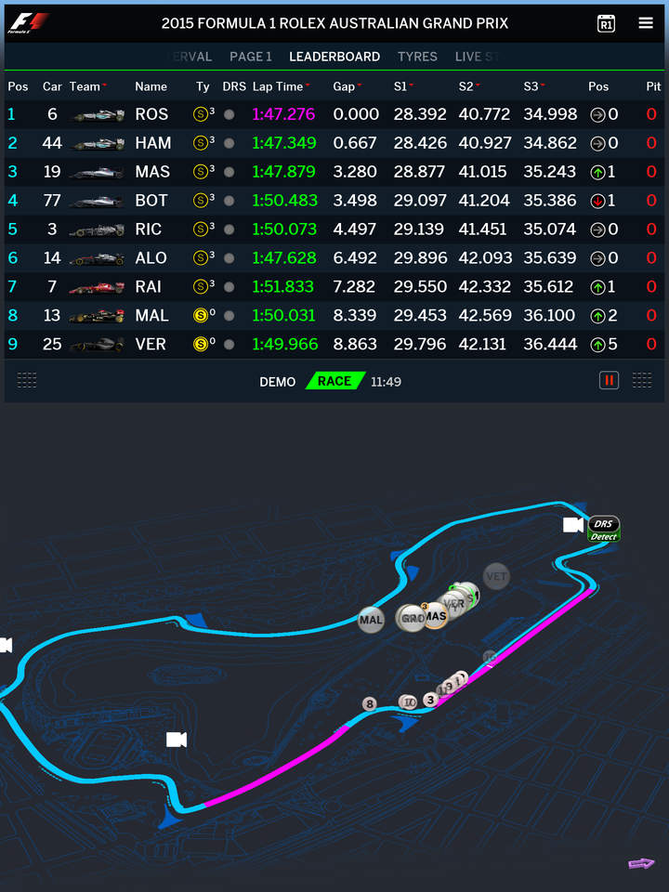Select the VET driver marker on map
The width and height of the screenshot is (669, 892).
click(x=496, y=577)
